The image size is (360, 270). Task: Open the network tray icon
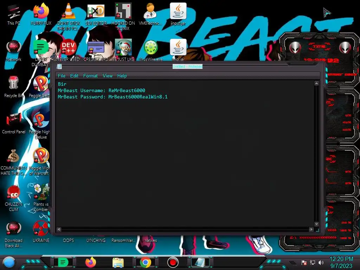point(312,262)
